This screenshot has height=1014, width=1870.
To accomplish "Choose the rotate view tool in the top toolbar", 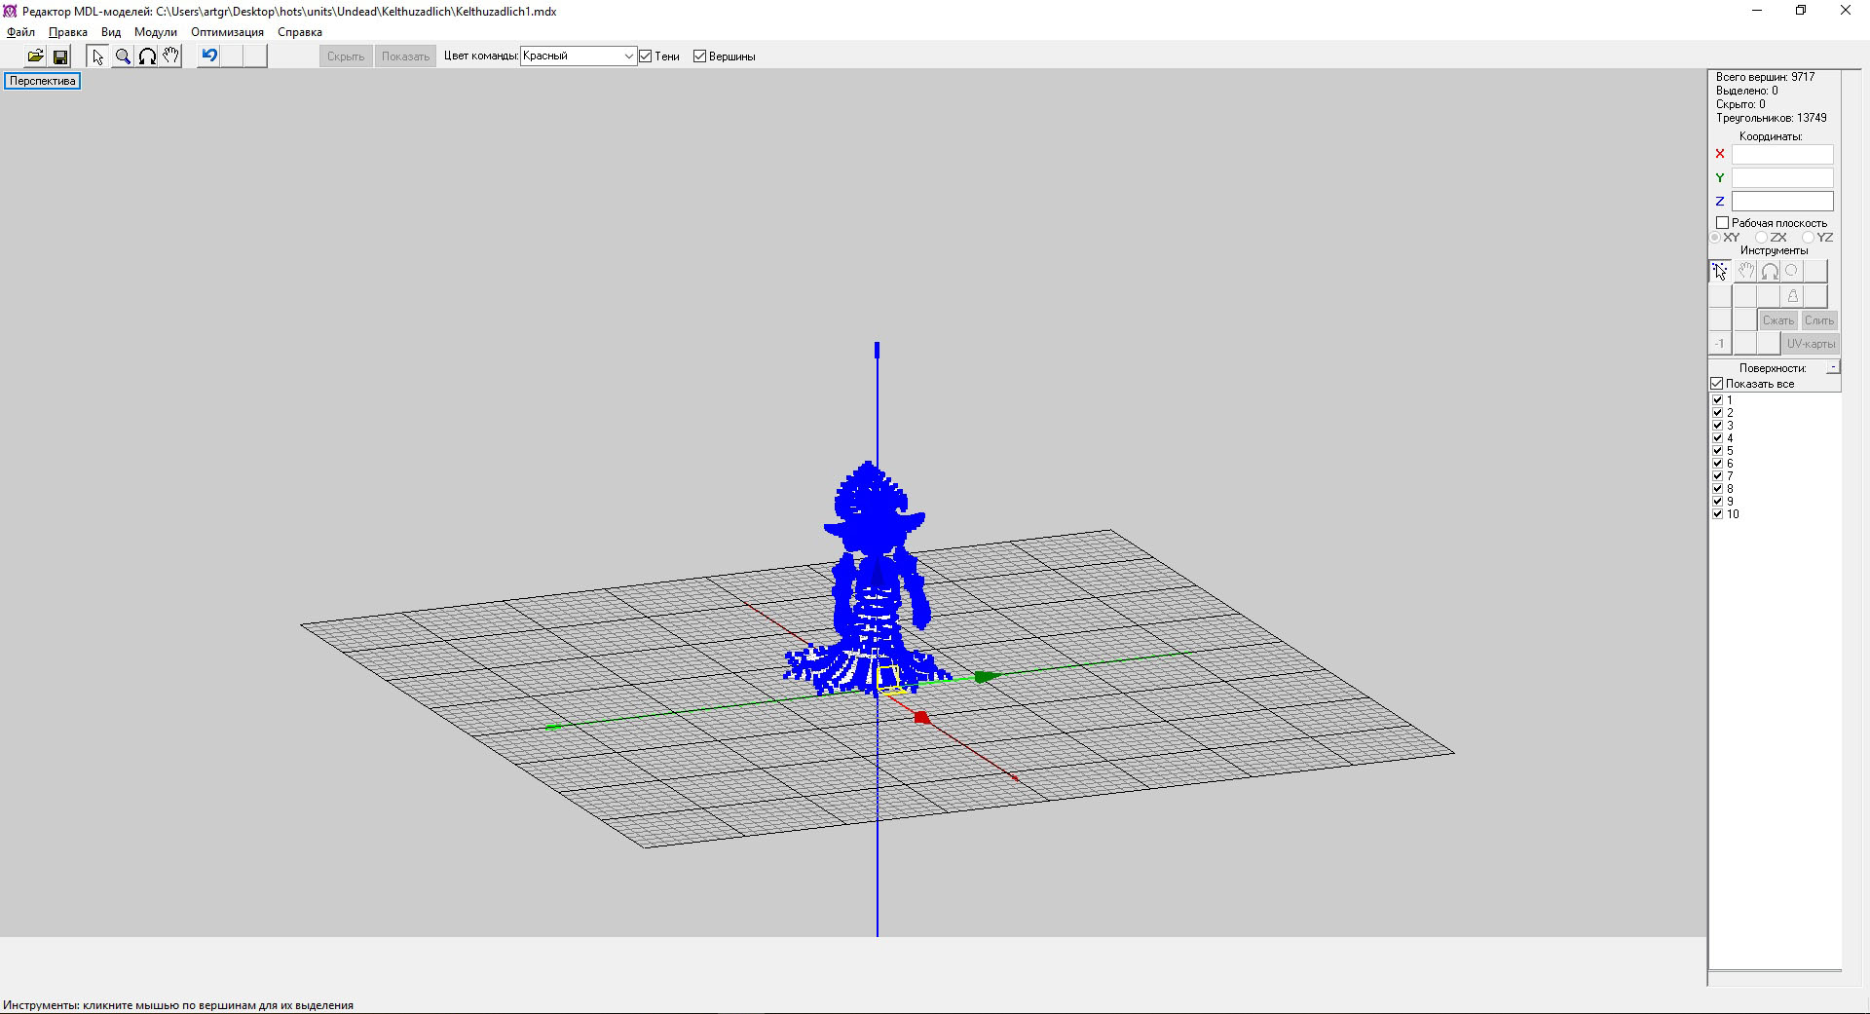I will click(x=147, y=56).
